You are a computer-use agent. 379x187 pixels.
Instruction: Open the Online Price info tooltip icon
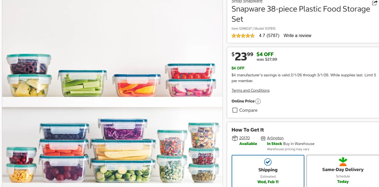pyautogui.click(x=258, y=101)
